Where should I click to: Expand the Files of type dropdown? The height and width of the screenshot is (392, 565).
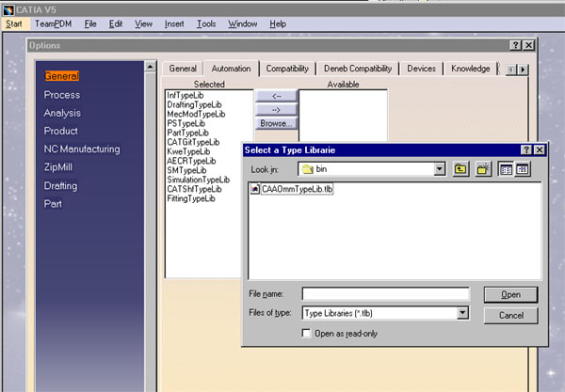click(462, 313)
